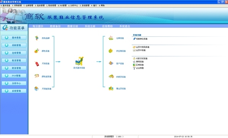
Task: Click the 批发管理 sidebar button
Action: coord(14,60)
